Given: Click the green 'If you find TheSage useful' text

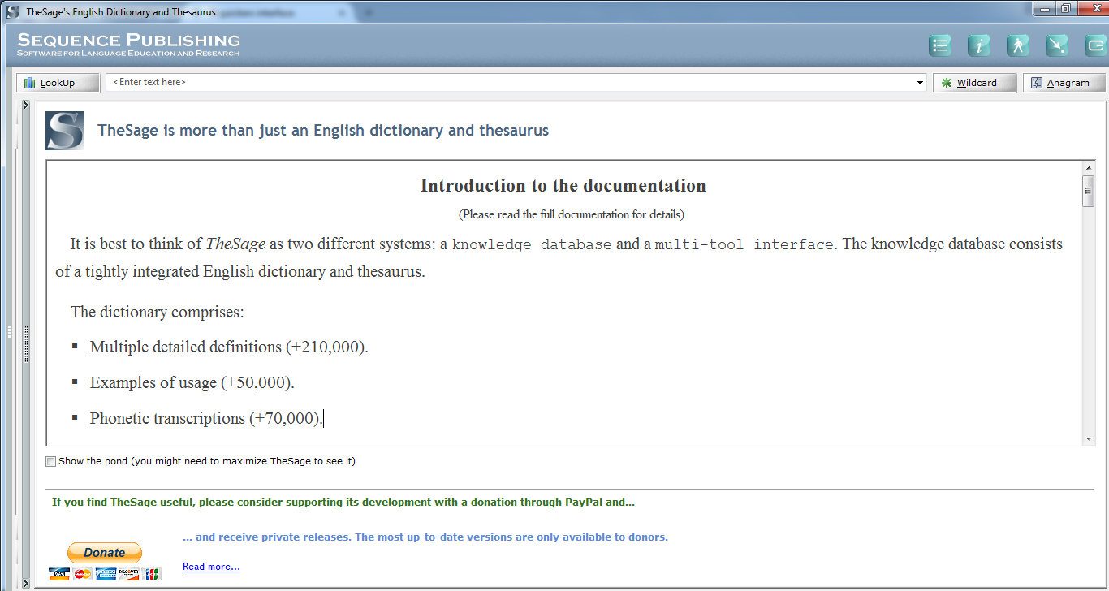Looking at the screenshot, I should point(343,502).
